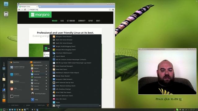Expand the Office category
The height and width of the screenshot is (111, 198).
[39, 80]
